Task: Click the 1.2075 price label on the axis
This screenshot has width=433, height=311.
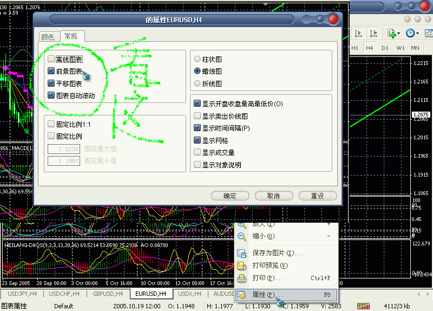Action: point(421,114)
